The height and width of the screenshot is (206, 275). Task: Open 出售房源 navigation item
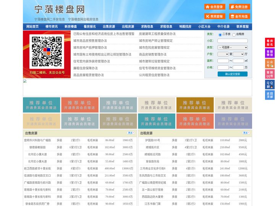coord(109,27)
